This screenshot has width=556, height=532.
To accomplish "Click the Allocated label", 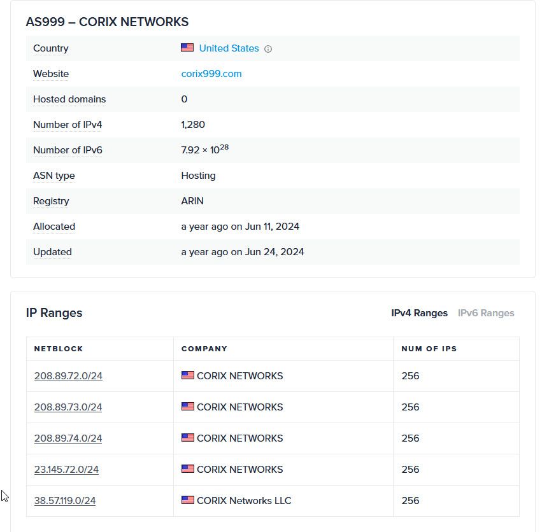I will 54,227.
